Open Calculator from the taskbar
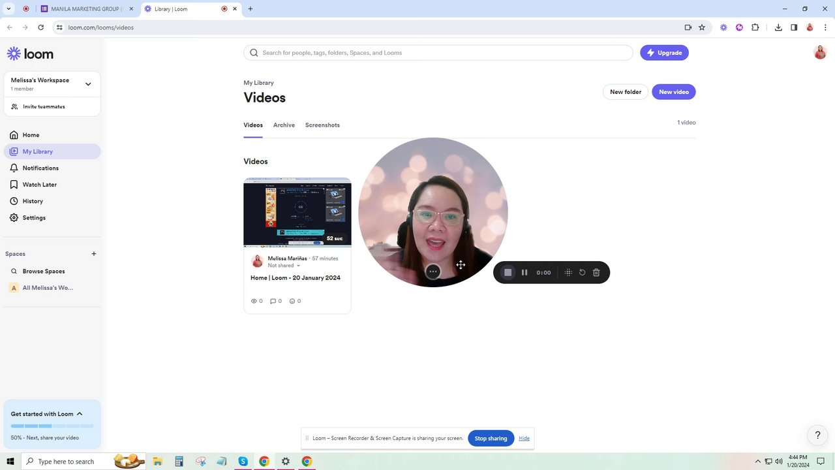The image size is (835, 470). [179, 462]
